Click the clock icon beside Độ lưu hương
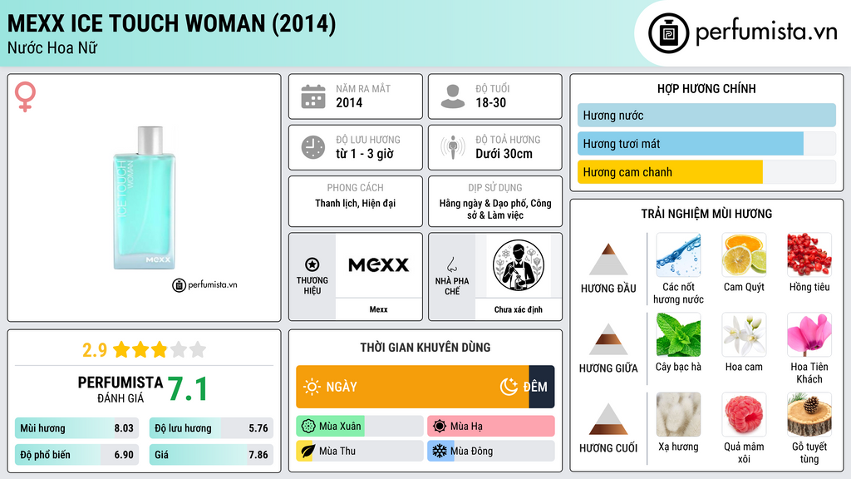Viewport: 851px width, 479px height. 313,147
